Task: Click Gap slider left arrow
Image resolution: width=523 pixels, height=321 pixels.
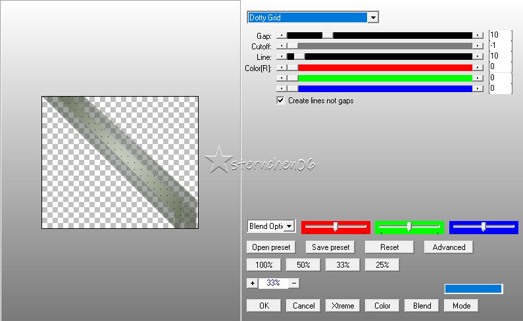Action: click(282, 36)
